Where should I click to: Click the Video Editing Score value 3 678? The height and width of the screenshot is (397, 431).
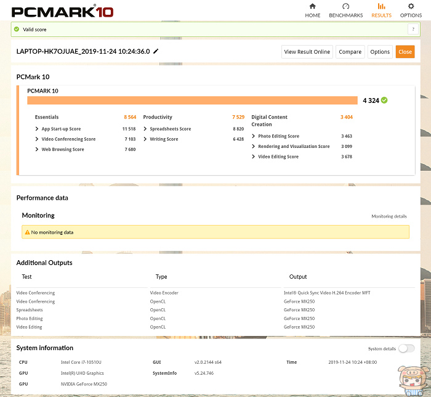[x=347, y=157]
